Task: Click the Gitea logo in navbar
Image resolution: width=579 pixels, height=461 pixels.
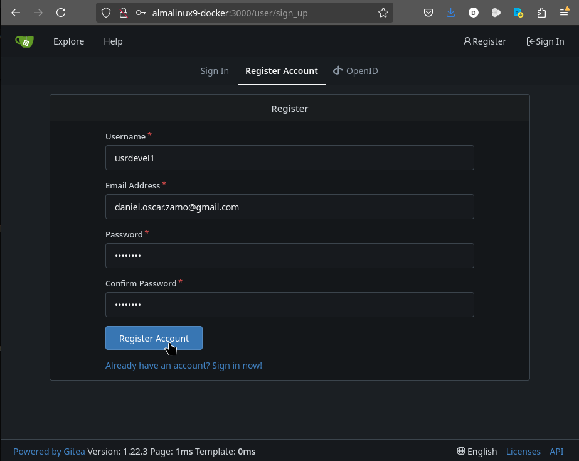Action: click(x=24, y=41)
